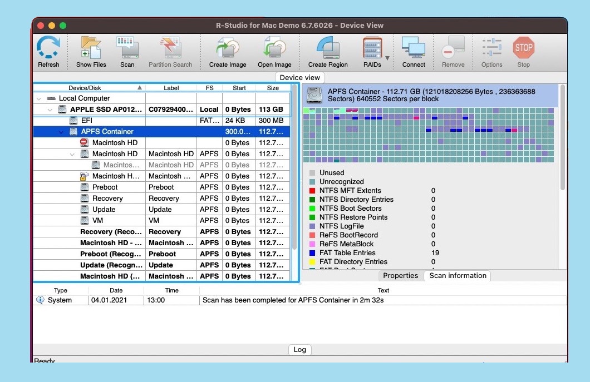590x382 pixels.
Task: Click the blue FAT Table Entries swatch
Action: pos(312,253)
